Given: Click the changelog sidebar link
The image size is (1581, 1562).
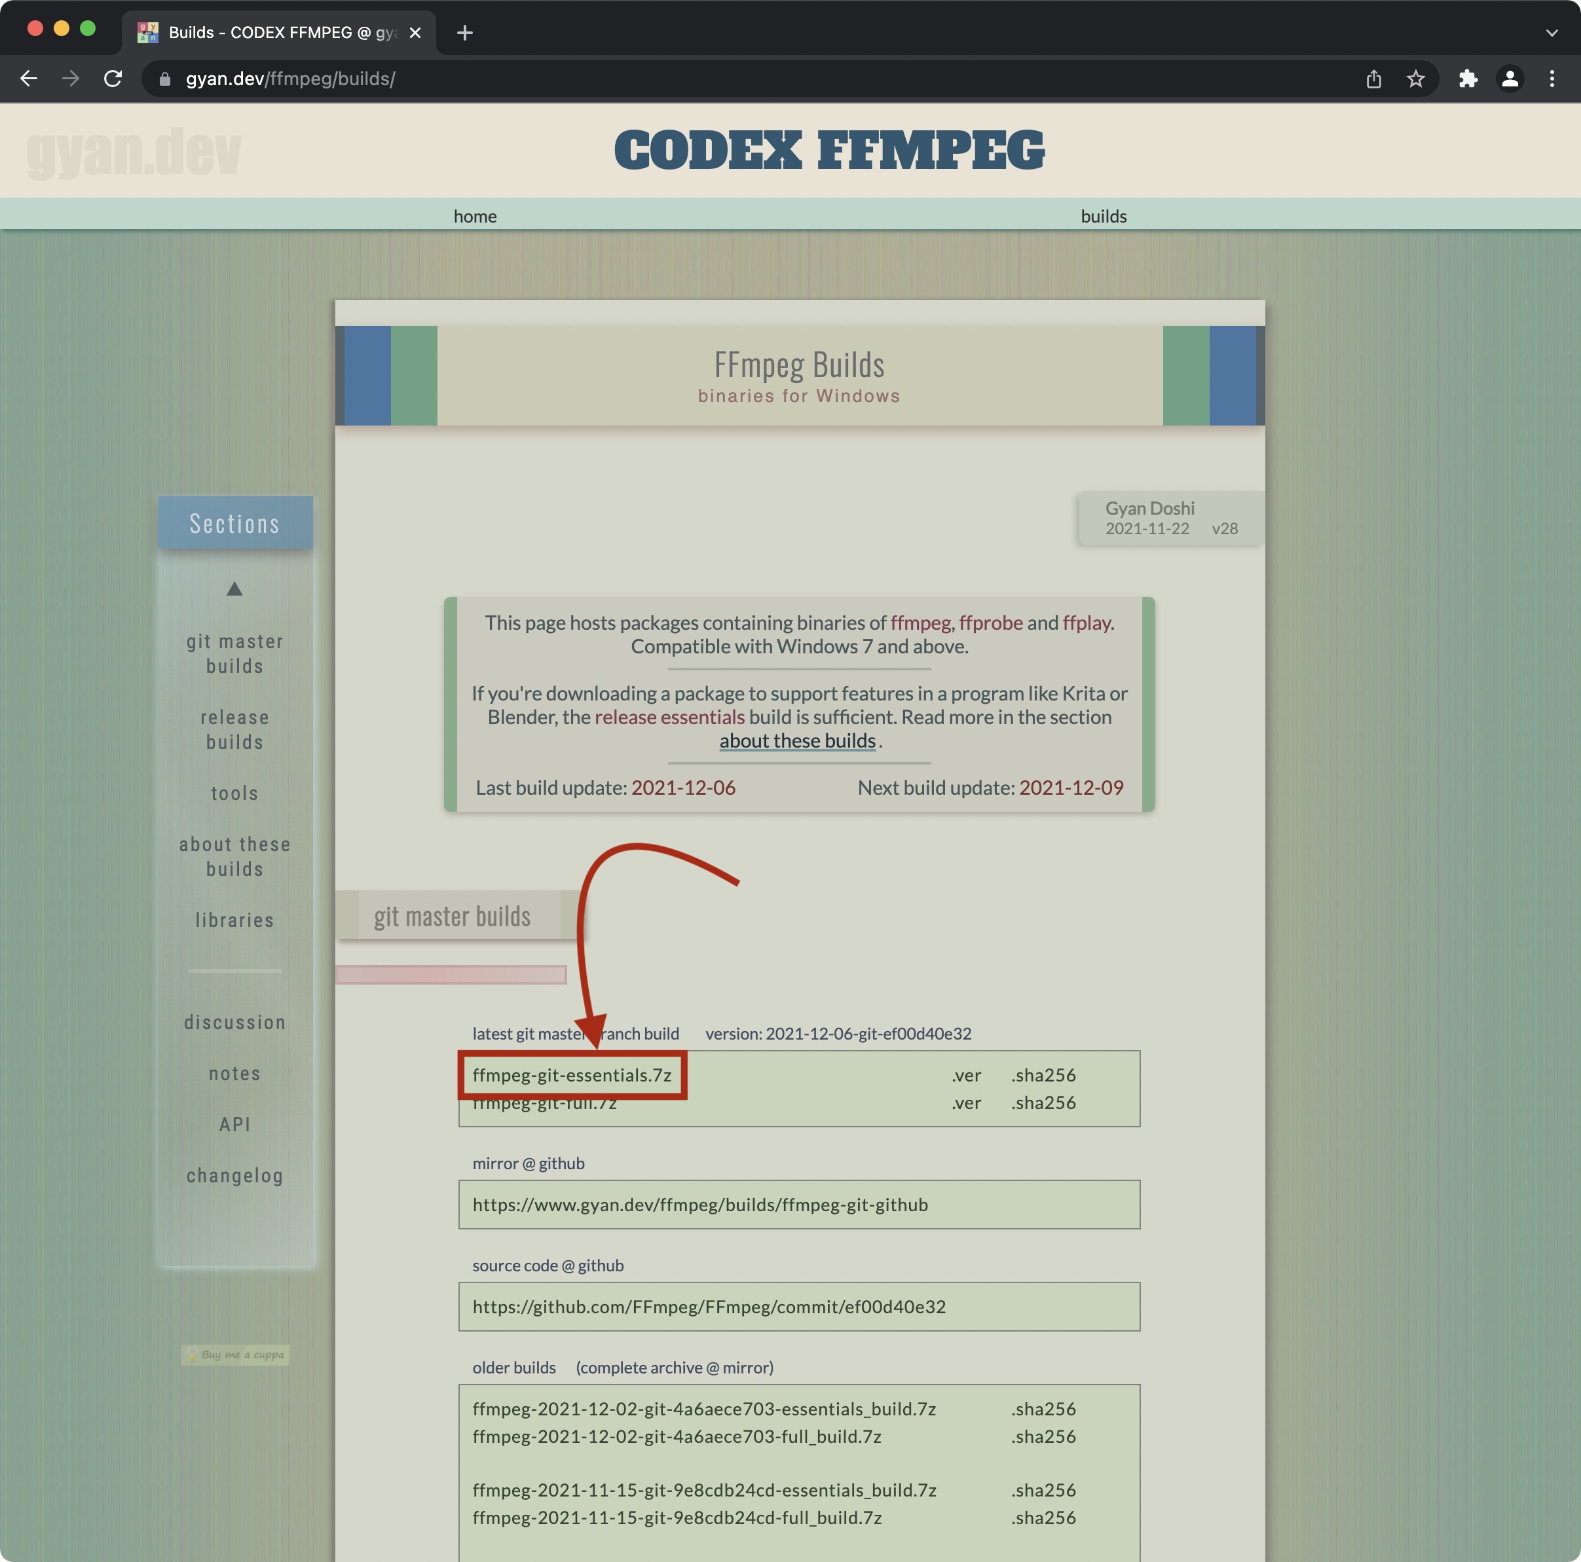Looking at the screenshot, I should 234,1175.
